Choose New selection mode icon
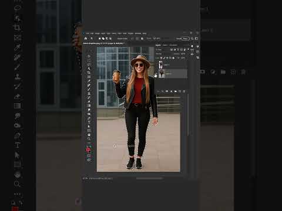Viewport: 282px width, 211px height. [x=99, y=39]
